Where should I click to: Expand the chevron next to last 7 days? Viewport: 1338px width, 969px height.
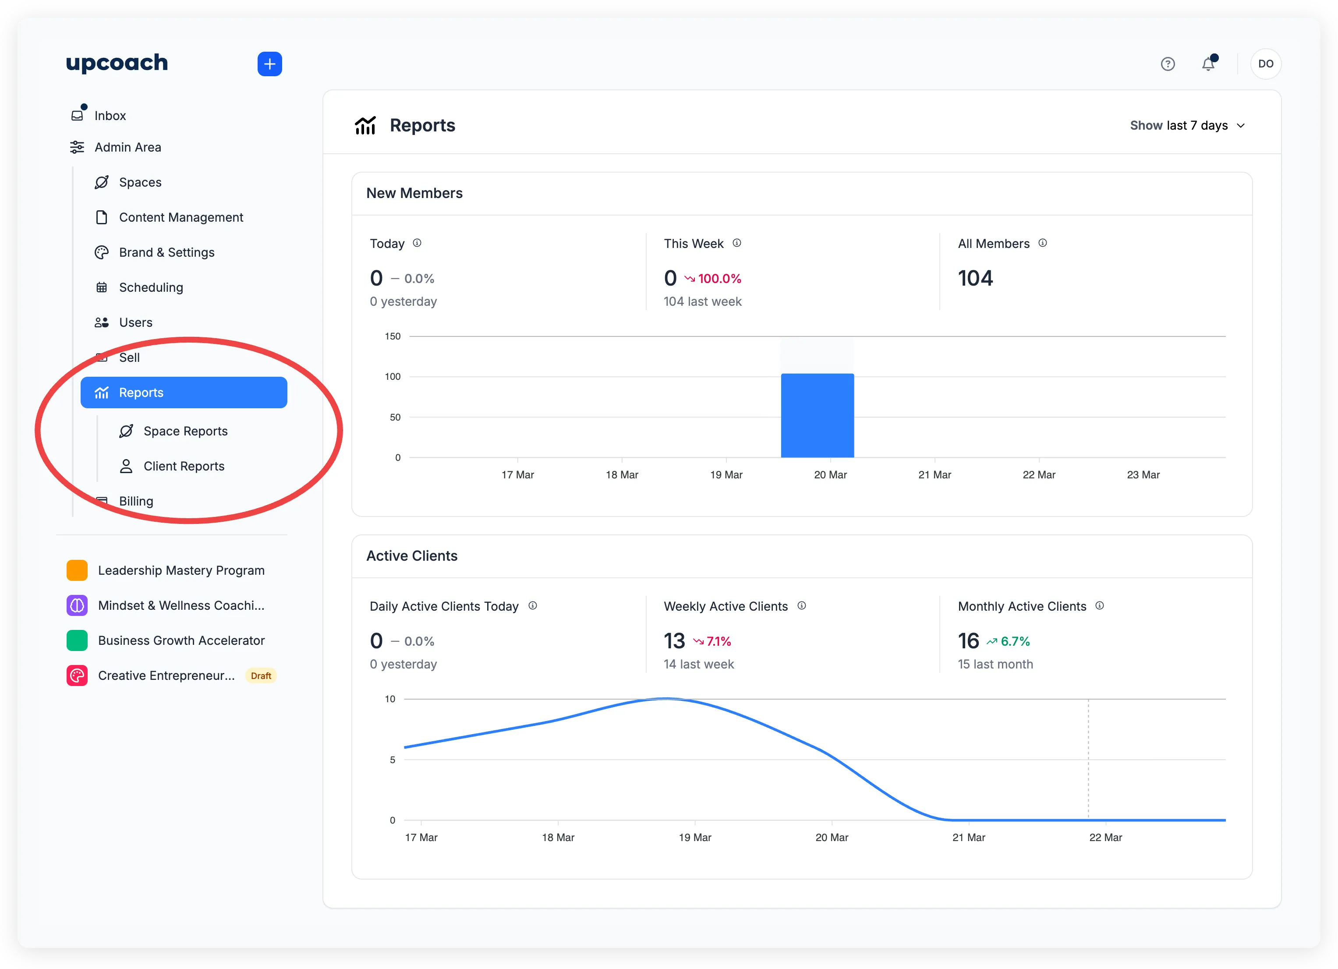click(x=1241, y=126)
